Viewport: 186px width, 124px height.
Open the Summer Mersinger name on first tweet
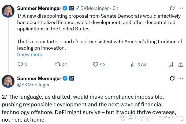pos(39,8)
